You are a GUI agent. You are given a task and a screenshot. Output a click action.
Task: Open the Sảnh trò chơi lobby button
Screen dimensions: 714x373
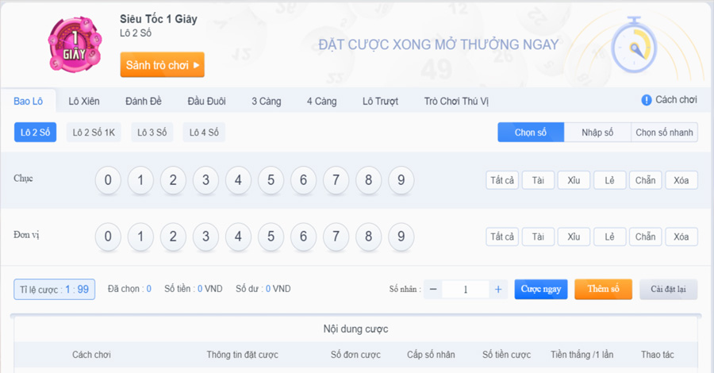click(162, 64)
